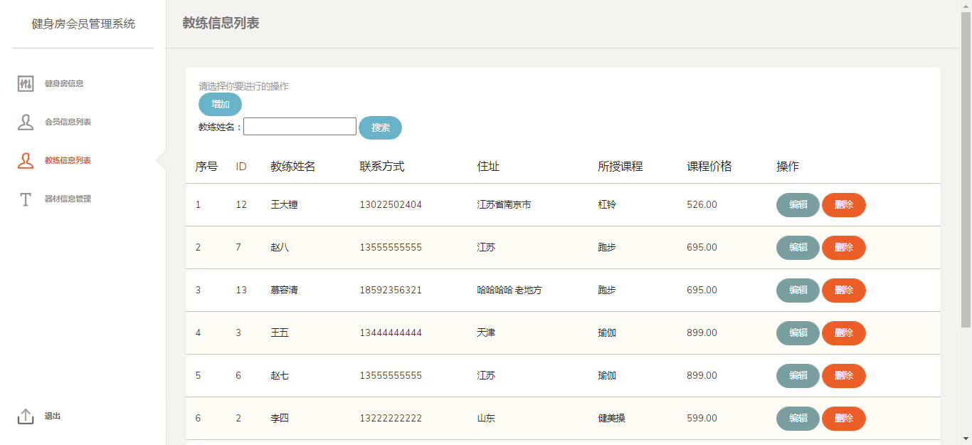Focus the 教练姓名 search input field
The height and width of the screenshot is (445, 972).
point(300,127)
